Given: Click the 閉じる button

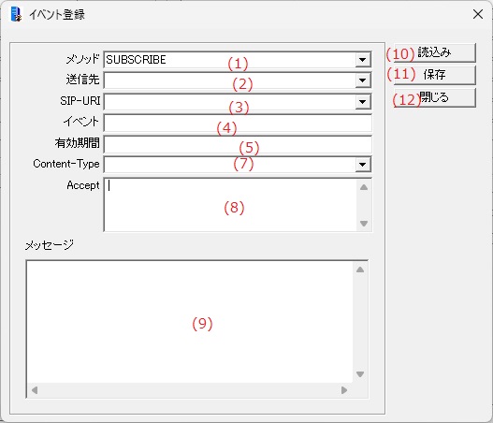Looking at the screenshot, I should coord(434,97).
